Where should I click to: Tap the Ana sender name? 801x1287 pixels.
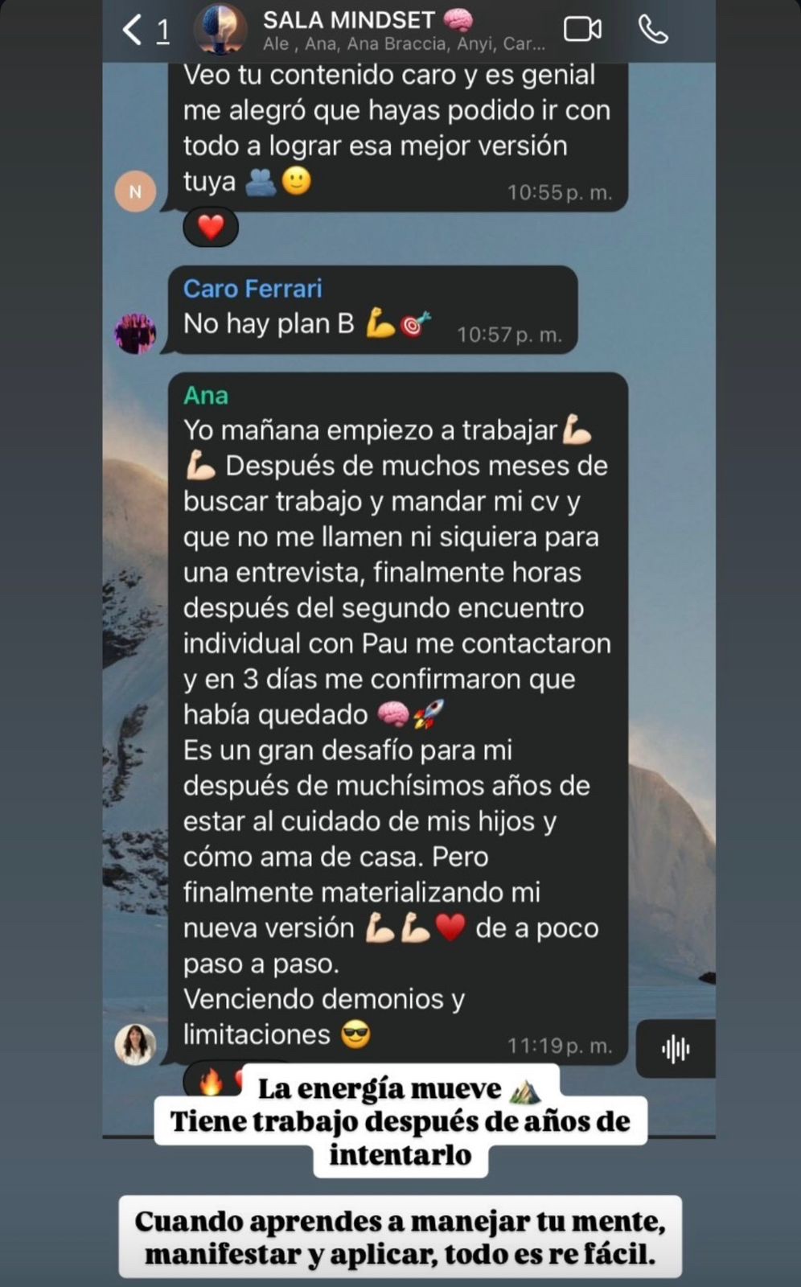206,395
